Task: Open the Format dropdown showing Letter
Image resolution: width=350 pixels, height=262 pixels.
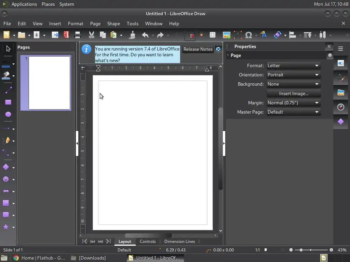Action: (x=294, y=66)
